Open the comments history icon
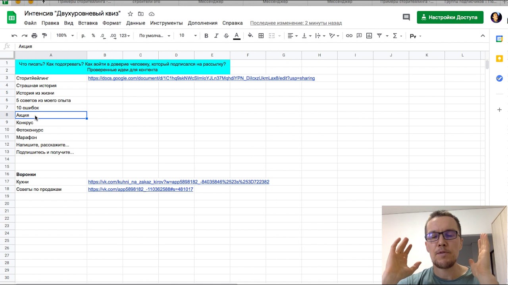This screenshot has height=285, width=508. tap(406, 17)
